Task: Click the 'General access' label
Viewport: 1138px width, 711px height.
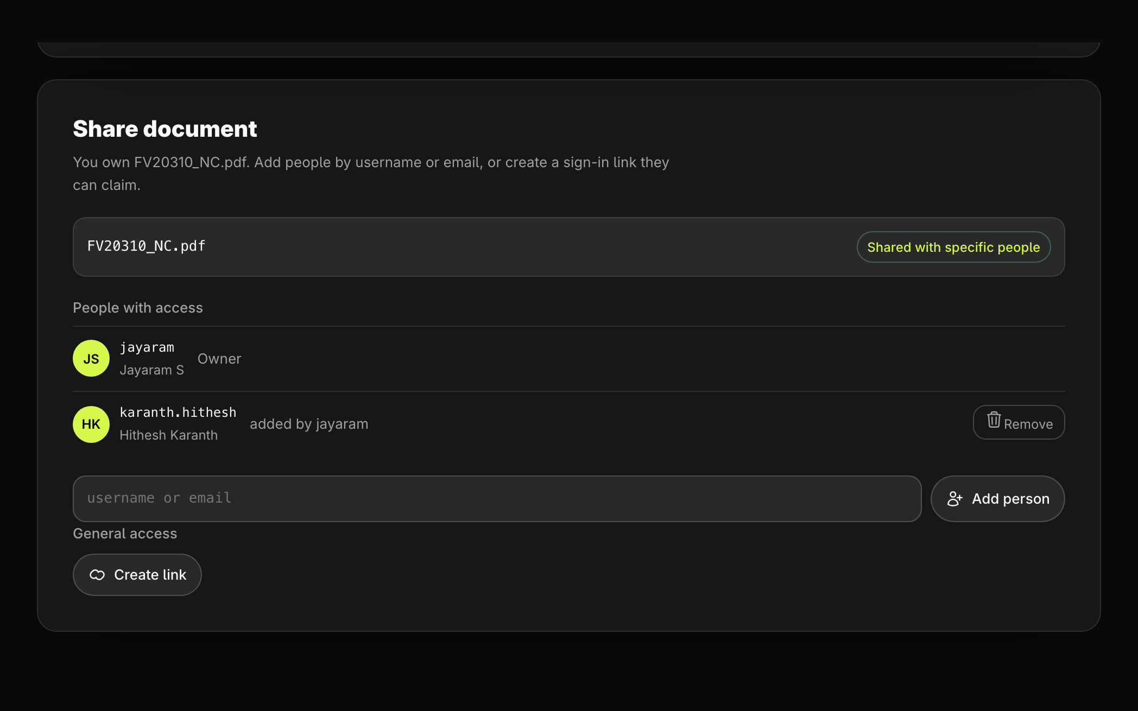Action: pyautogui.click(x=125, y=534)
